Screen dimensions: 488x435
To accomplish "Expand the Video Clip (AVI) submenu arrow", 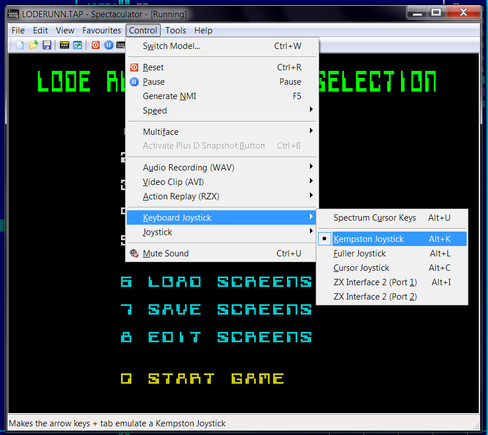I will pyautogui.click(x=311, y=181).
